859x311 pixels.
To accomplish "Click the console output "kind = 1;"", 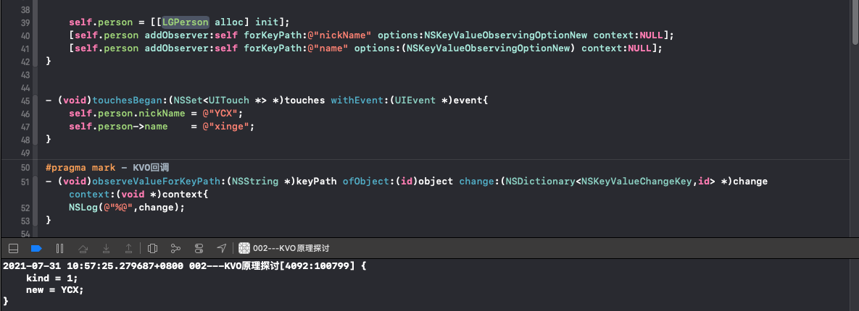I will (52, 278).
